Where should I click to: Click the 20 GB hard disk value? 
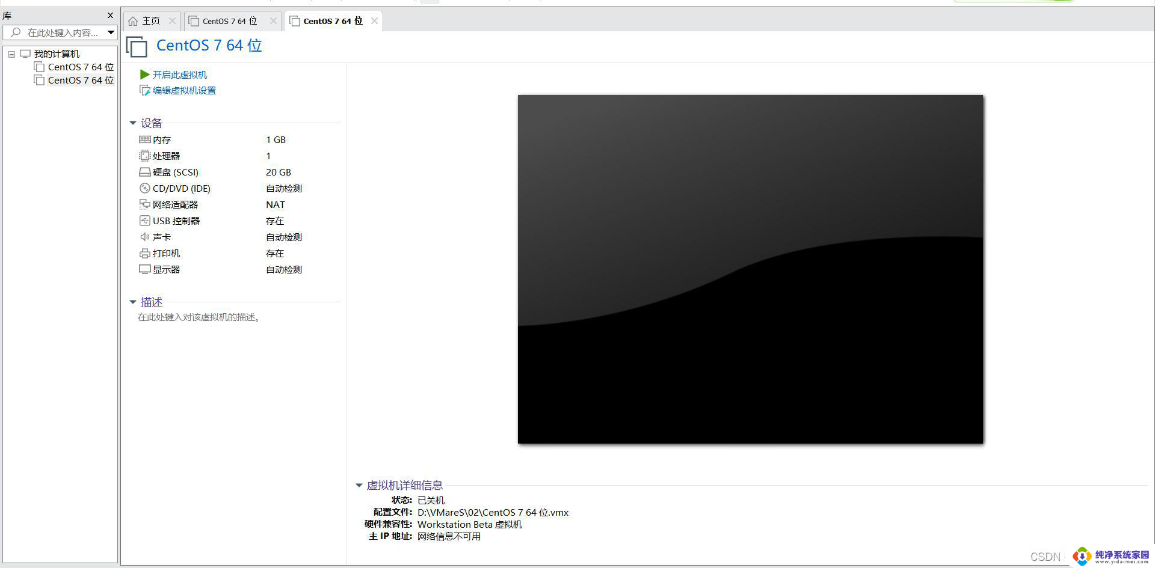click(279, 172)
